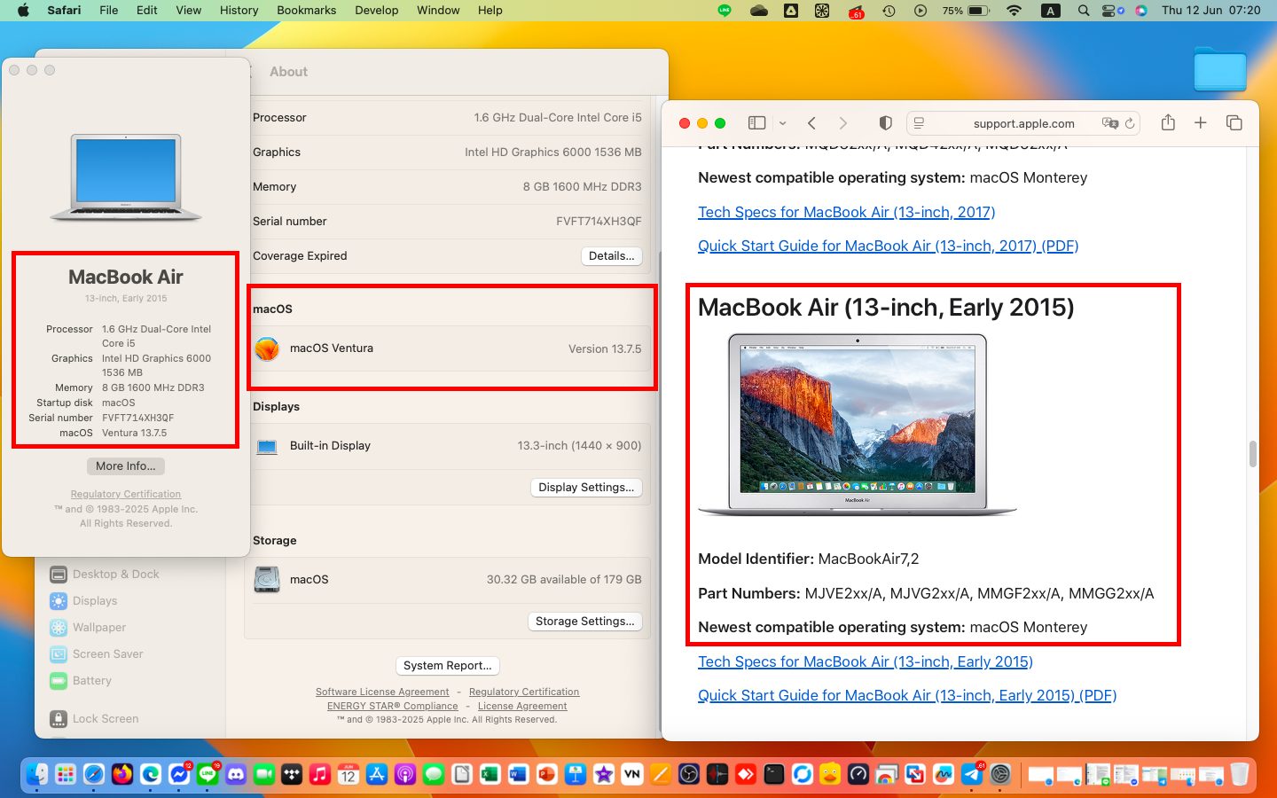Toggle the Safari sidebar button
Screen dimensions: 1277x798
(756, 123)
